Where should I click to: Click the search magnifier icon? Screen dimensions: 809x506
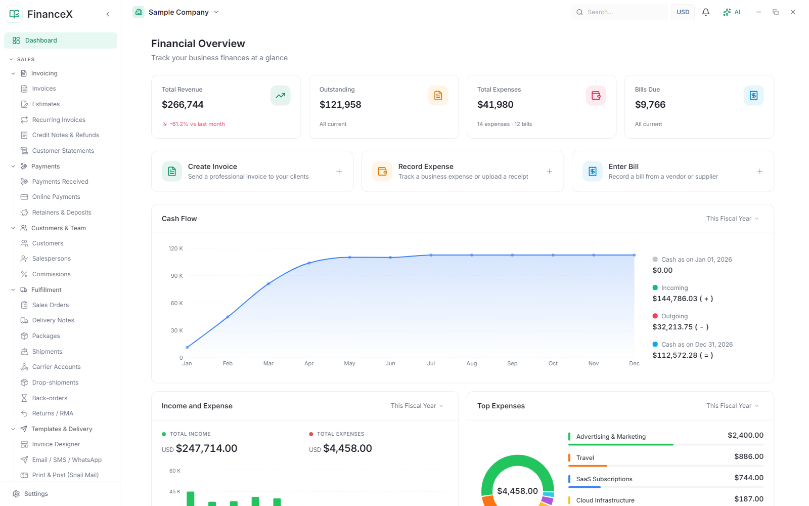pos(580,12)
